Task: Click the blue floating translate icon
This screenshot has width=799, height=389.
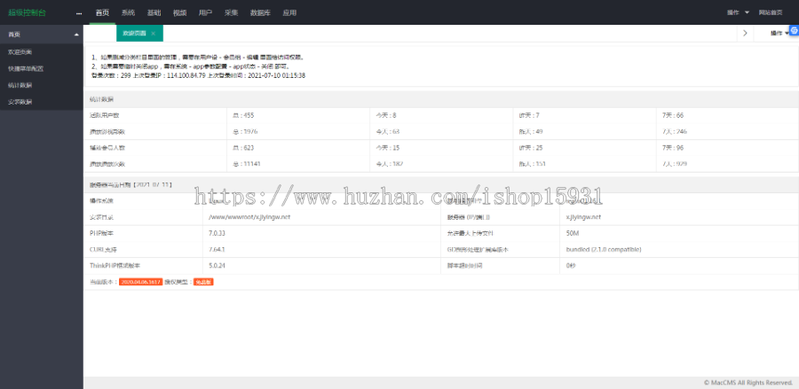Action: [794, 30]
